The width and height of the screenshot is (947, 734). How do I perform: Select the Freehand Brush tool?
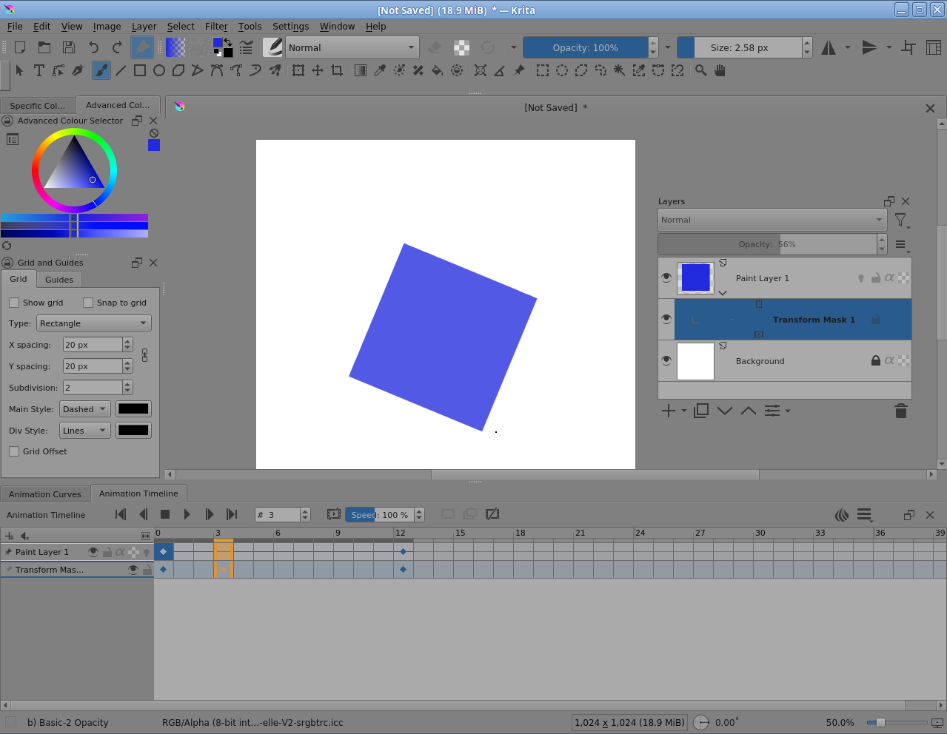tap(101, 70)
